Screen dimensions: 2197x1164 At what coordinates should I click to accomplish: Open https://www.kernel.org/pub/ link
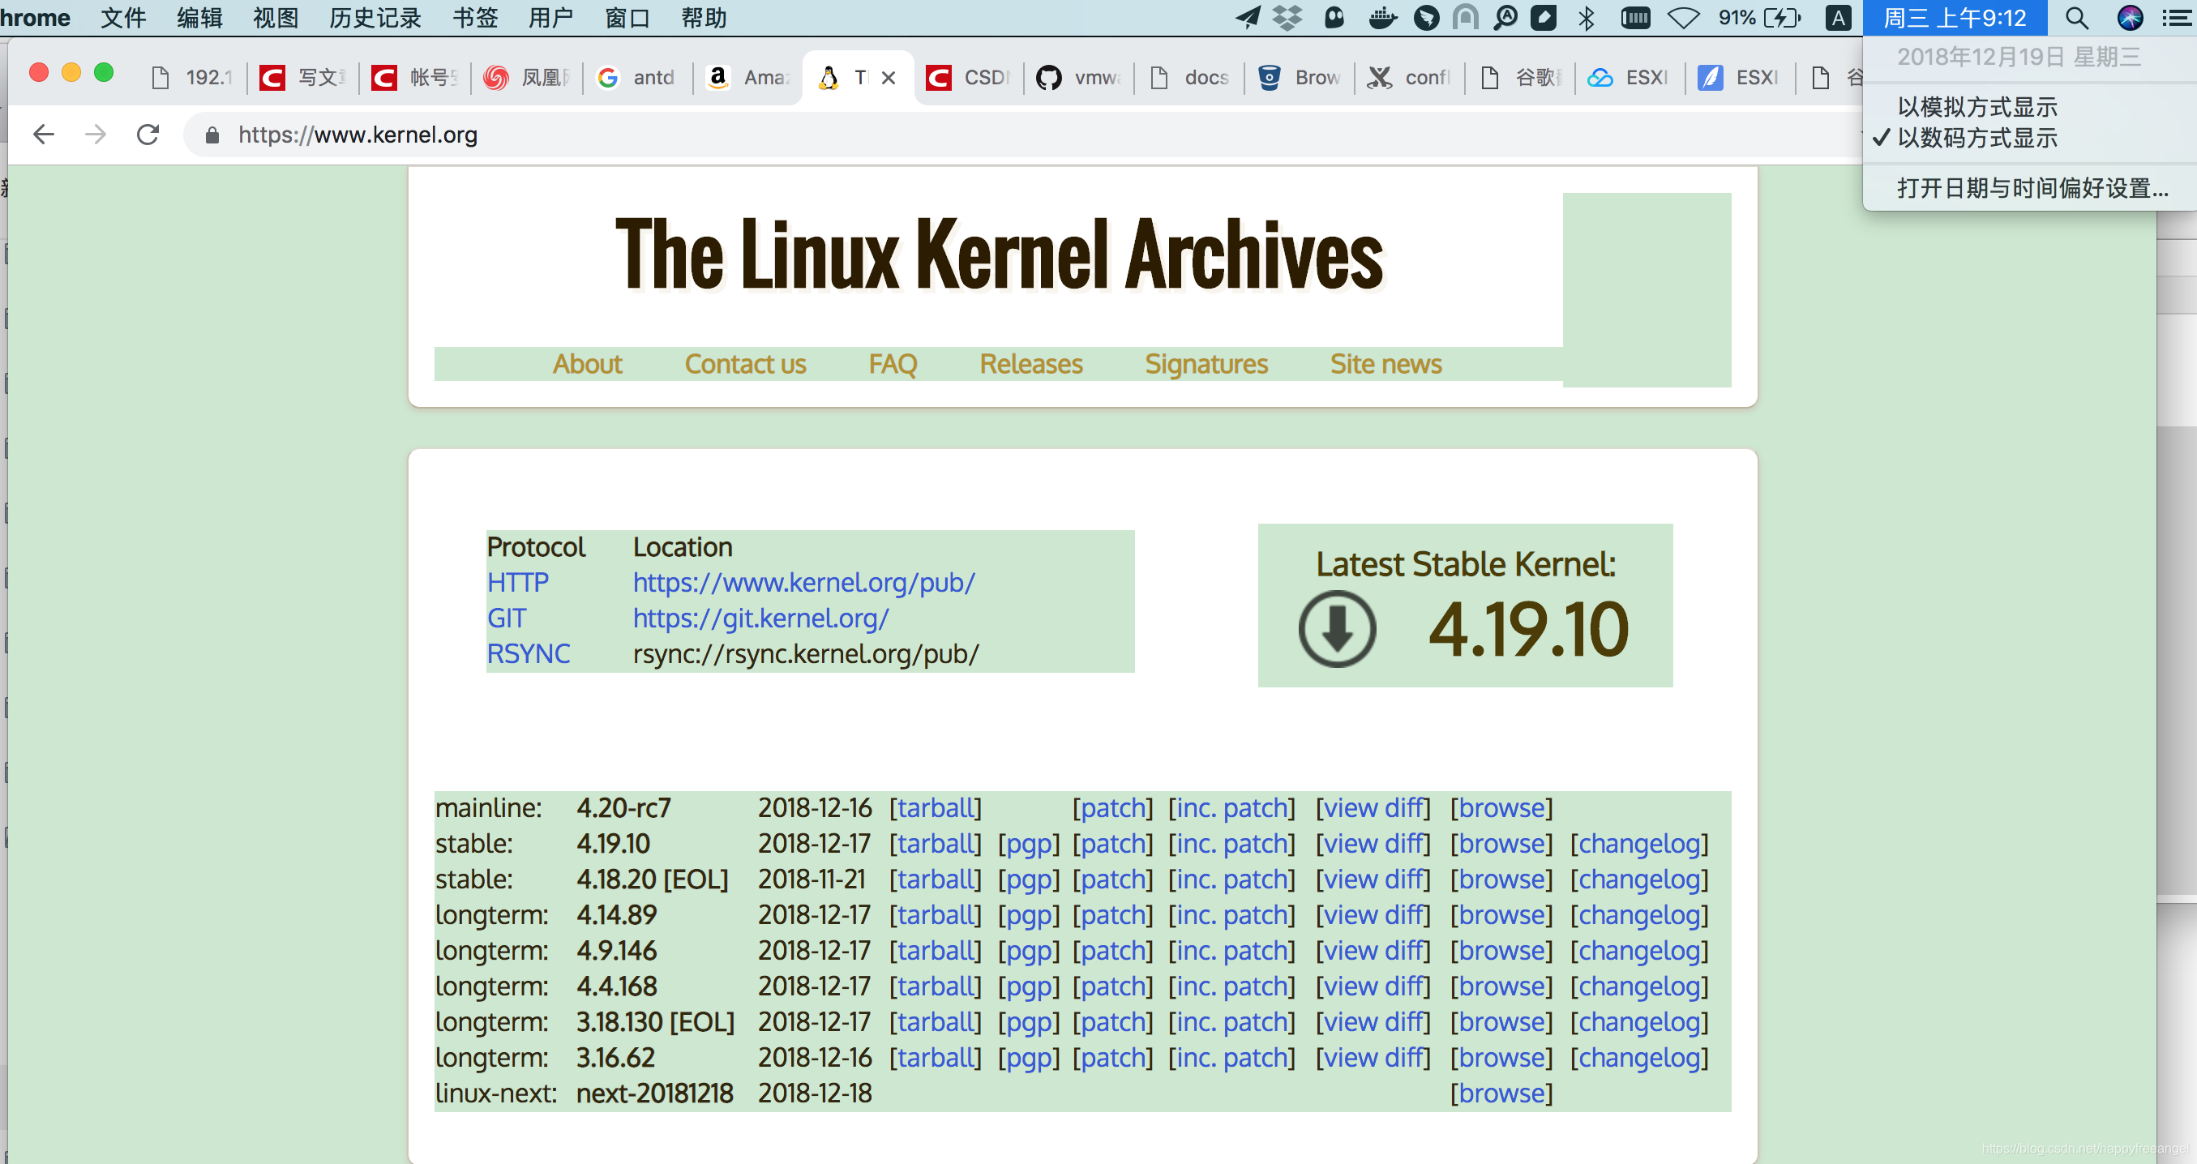pyautogui.click(x=803, y=583)
